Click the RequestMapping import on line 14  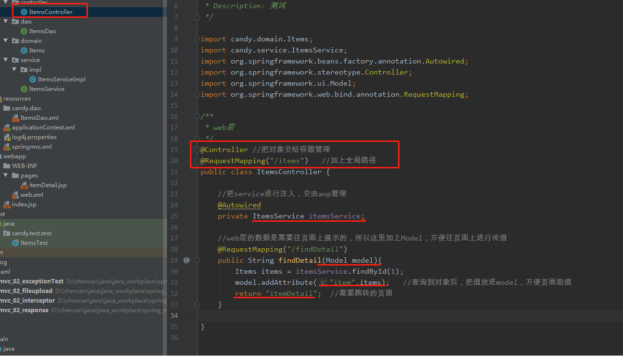click(434, 94)
